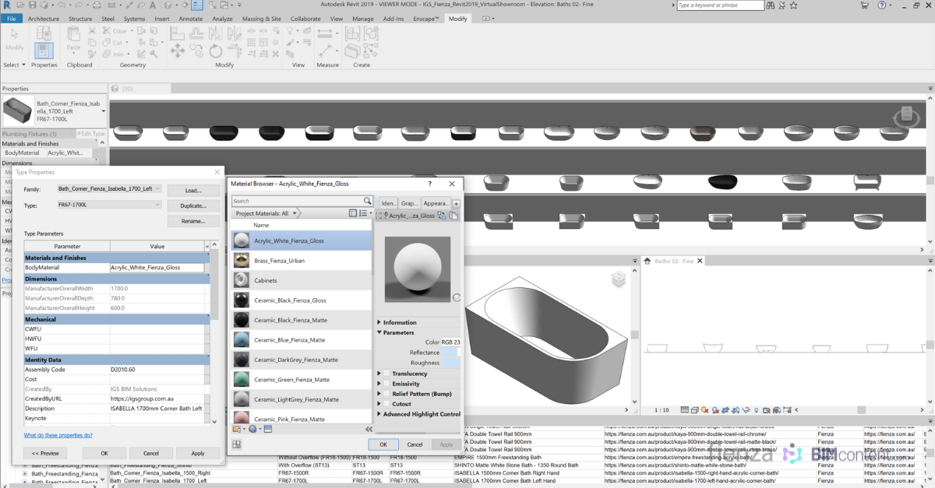Enable the Relief Pattern (Bump) checkbox
Viewport: 935px width, 488px height.
coord(387,394)
